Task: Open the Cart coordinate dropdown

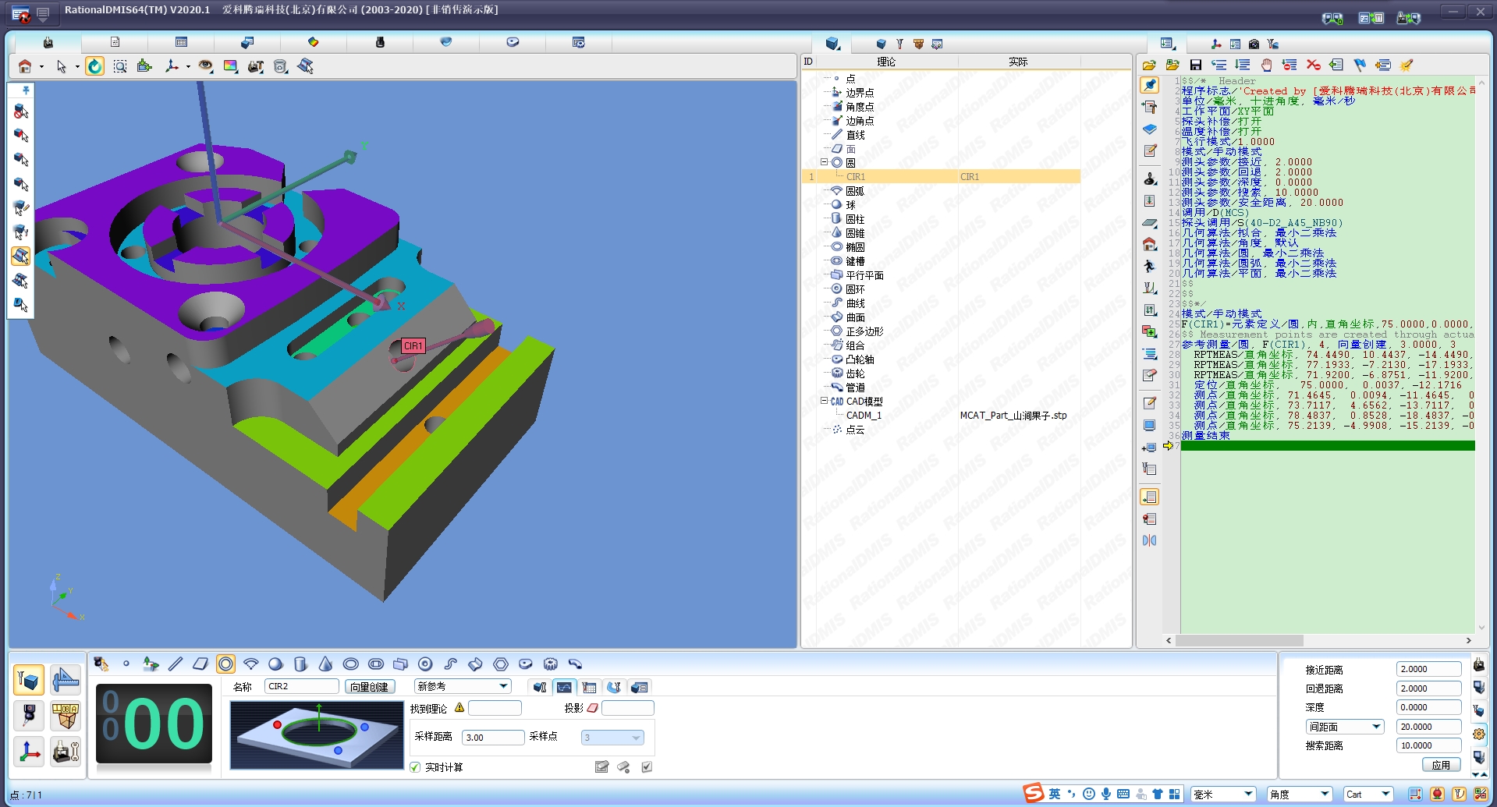Action: click(1368, 795)
